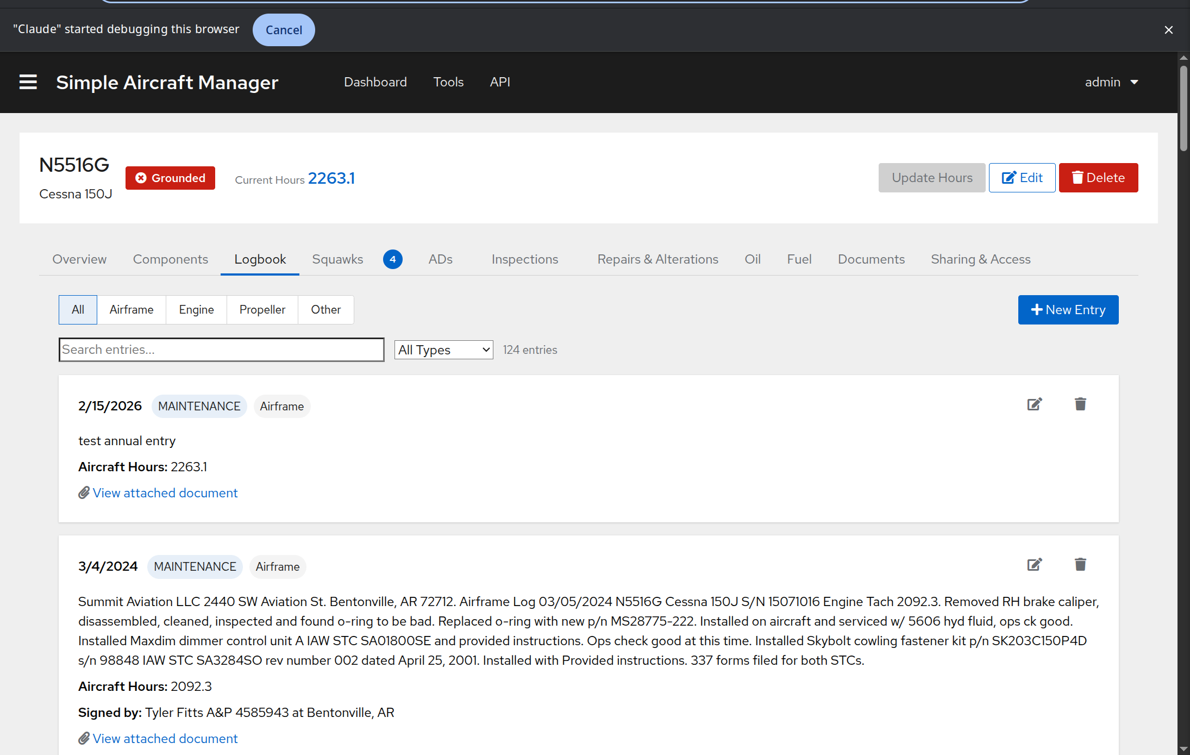Open the Repairs & Alterations tab
This screenshot has height=755, width=1190.
657,259
